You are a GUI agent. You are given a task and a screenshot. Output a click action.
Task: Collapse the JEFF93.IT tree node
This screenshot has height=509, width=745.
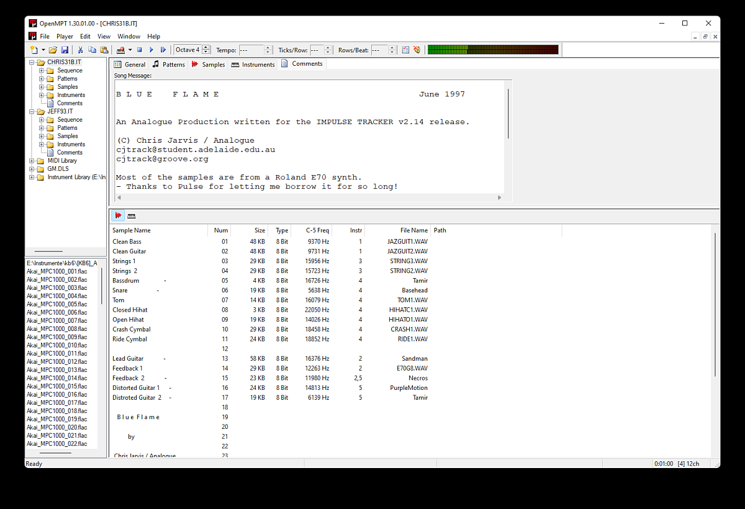[x=32, y=111]
